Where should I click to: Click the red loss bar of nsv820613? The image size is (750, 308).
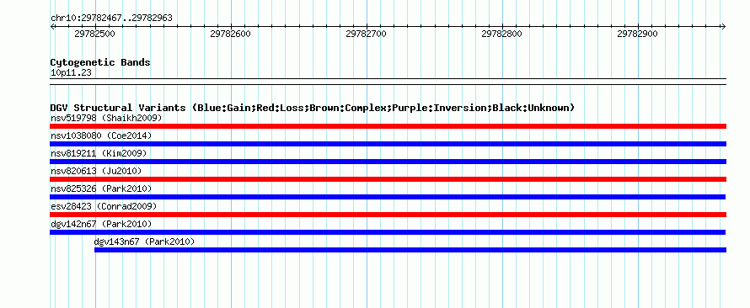point(388,179)
